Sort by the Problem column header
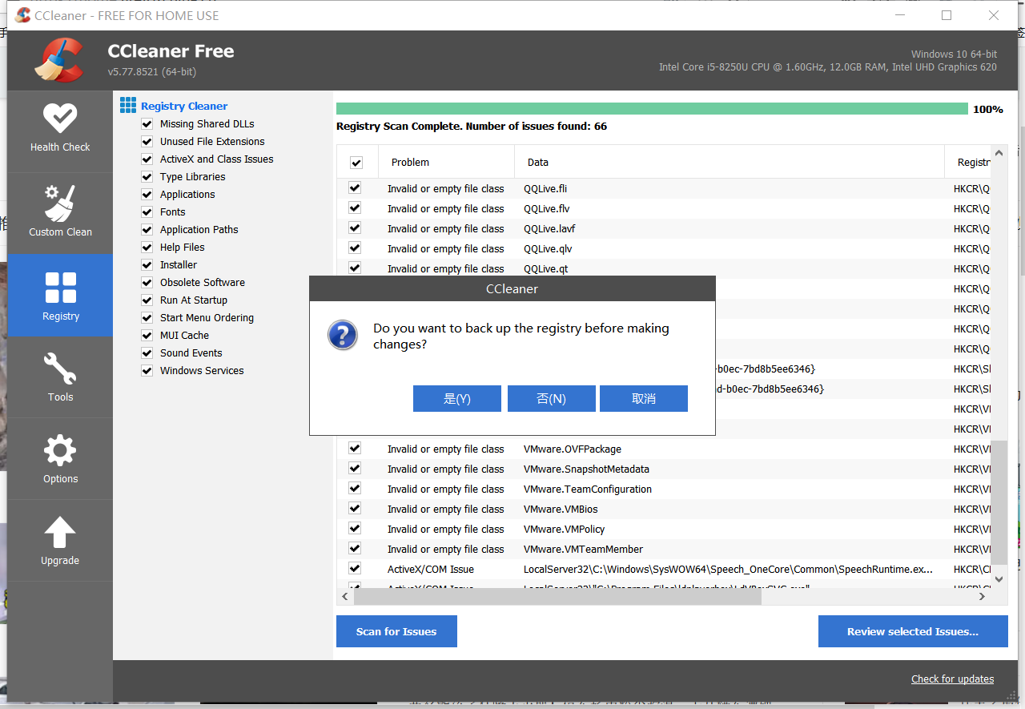Viewport: 1025px width, 709px height. point(446,162)
